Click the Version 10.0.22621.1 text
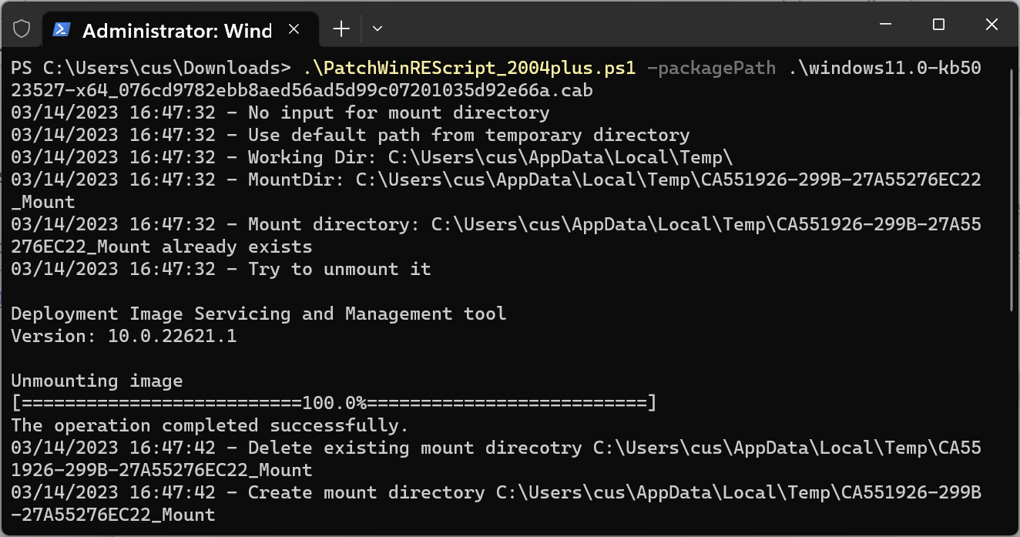Image resolution: width=1020 pixels, height=537 pixels. pyautogui.click(x=123, y=335)
